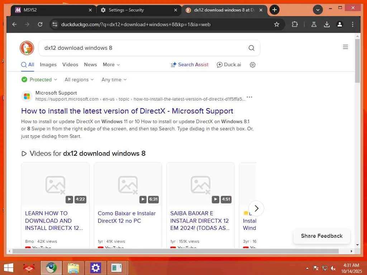Open result options three dots for Microsoft Support
Viewport: 367px width, 275px height.
(x=249, y=97)
